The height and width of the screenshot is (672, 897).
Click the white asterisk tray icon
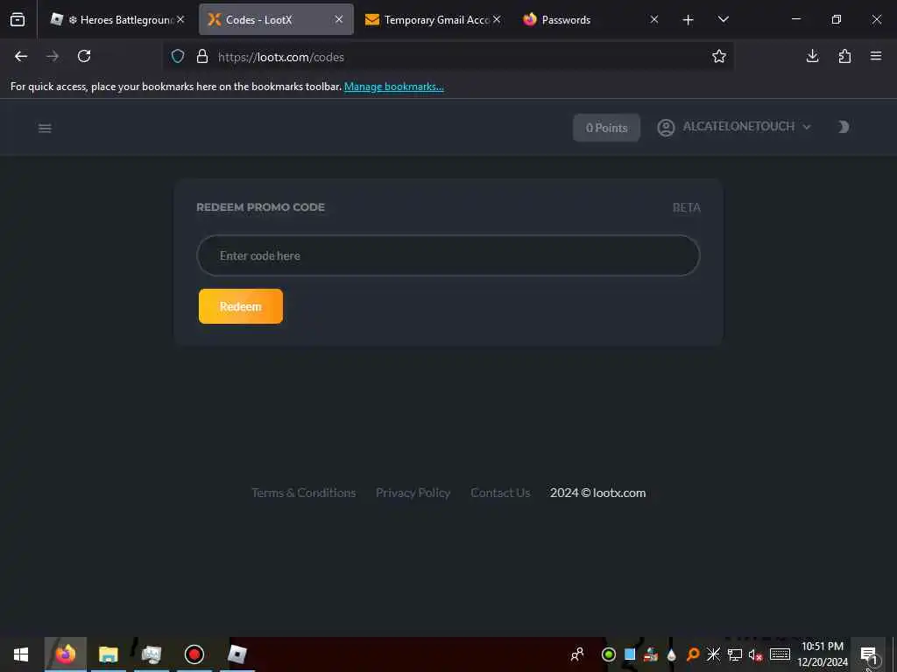pos(713,654)
